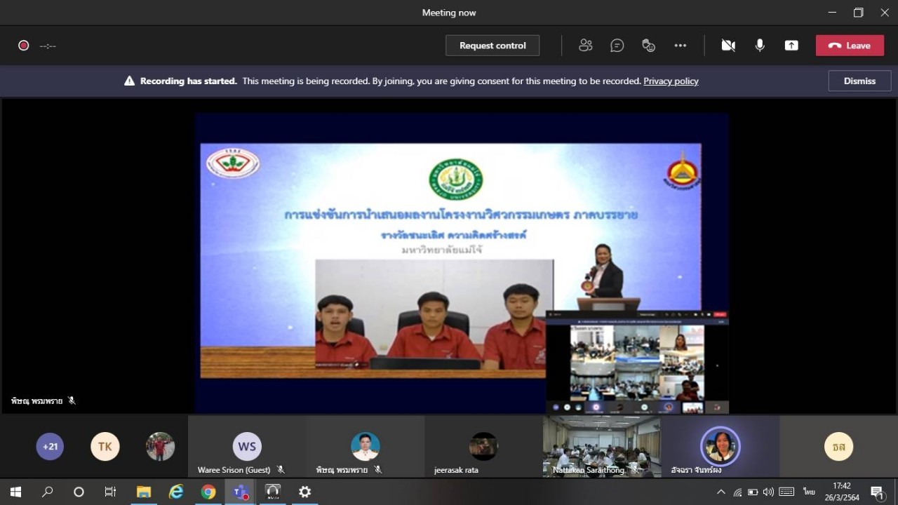Screen dimensions: 898x505
Task: Open the meeting chat icon
Action: 617,46
